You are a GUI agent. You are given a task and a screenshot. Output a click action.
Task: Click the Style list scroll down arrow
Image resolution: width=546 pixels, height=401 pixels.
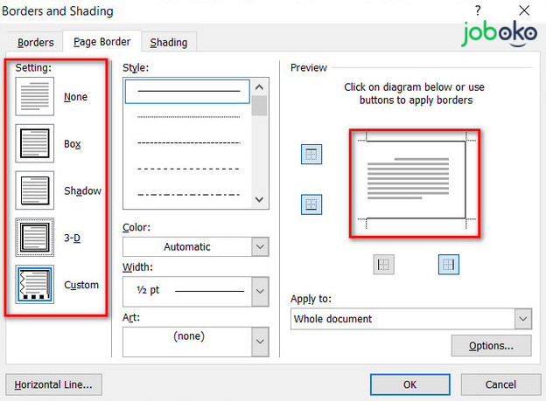tap(259, 199)
